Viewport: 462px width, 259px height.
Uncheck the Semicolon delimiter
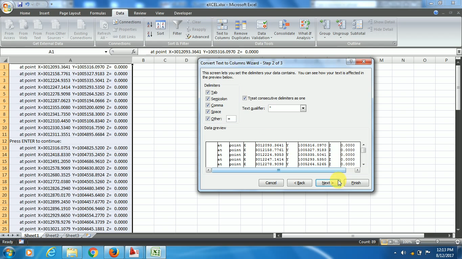click(208, 98)
